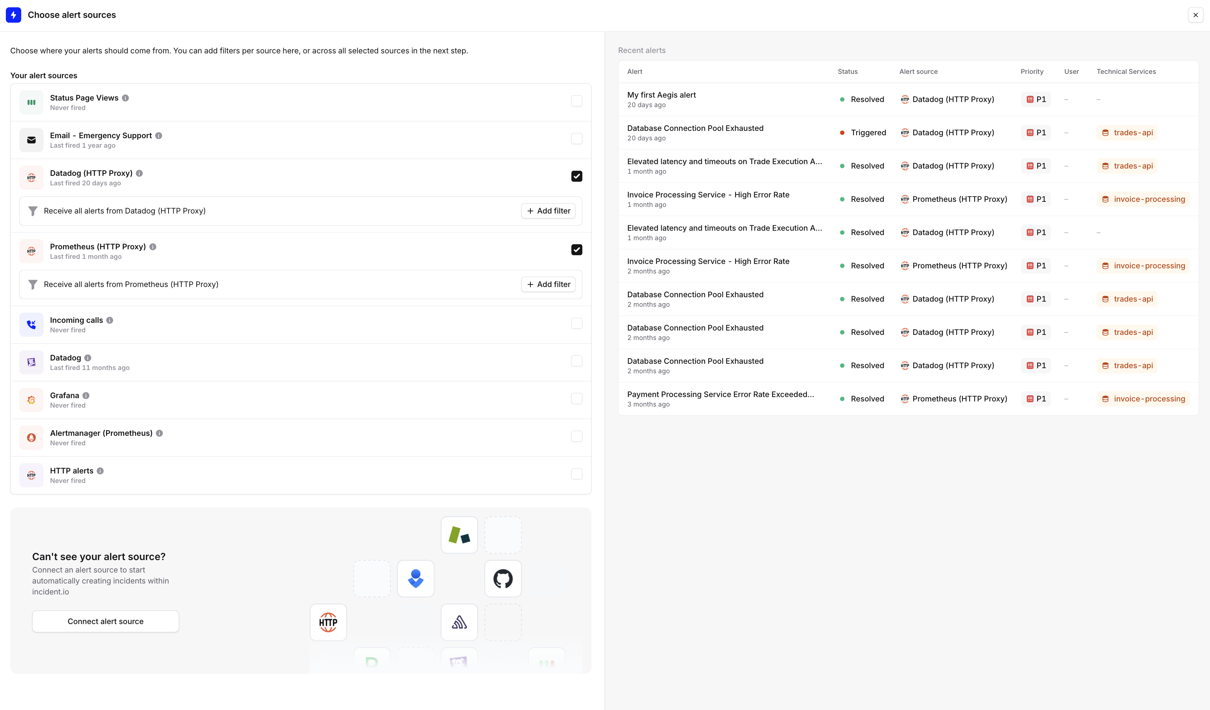Click Receive all alerts from Datadog (HTTP Proxy) text

125,211
